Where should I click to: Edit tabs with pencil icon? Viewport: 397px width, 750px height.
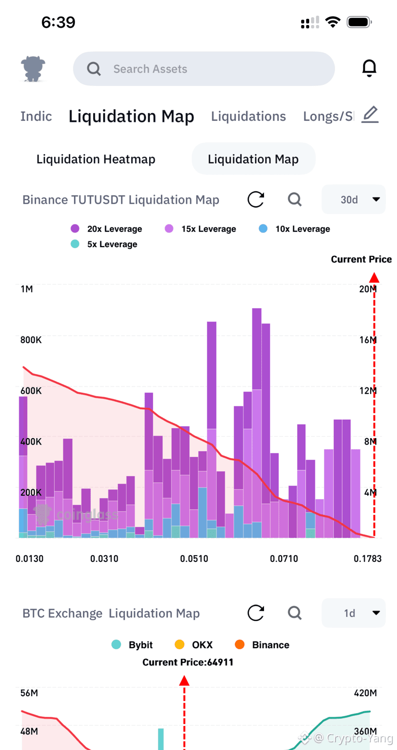click(370, 115)
